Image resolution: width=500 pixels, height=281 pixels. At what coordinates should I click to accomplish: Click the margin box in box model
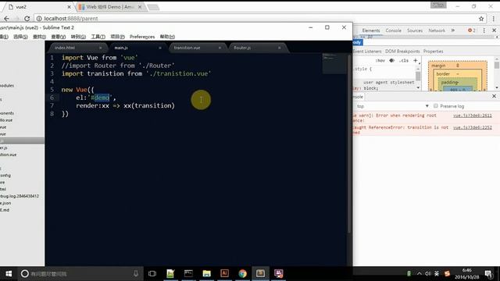[x=439, y=66]
